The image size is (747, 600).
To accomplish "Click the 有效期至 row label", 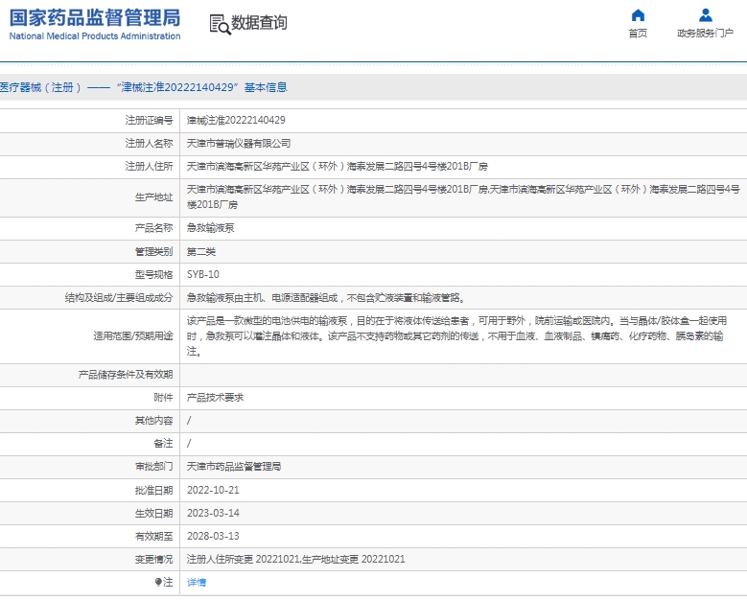I will pos(153,536).
